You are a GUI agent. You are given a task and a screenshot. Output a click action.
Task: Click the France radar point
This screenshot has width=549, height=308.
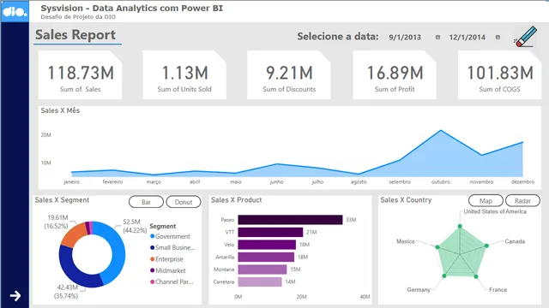point(476,276)
